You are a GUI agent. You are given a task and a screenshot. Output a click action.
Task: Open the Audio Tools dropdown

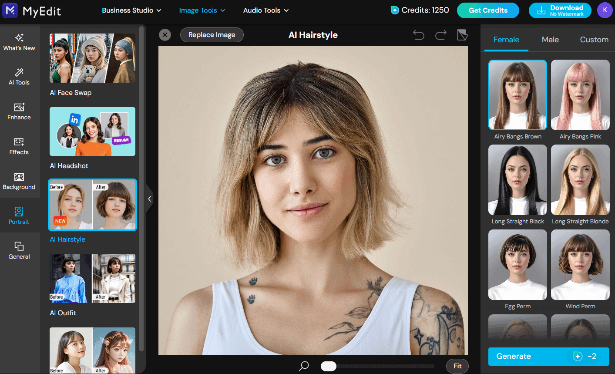pyautogui.click(x=266, y=10)
